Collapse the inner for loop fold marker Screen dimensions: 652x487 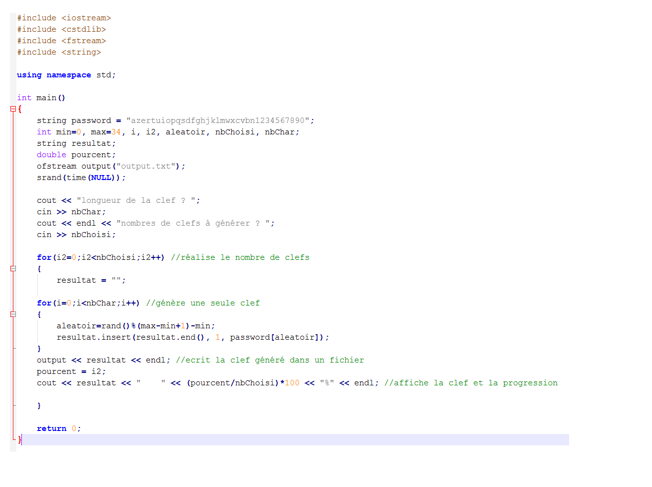[13, 314]
